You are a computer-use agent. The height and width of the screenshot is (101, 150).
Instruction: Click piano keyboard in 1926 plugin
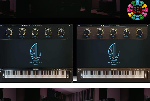pyautogui.click(x=114, y=74)
